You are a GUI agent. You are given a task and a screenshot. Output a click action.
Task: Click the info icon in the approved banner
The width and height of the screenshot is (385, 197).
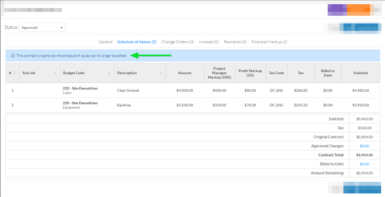pyautogui.click(x=13, y=56)
